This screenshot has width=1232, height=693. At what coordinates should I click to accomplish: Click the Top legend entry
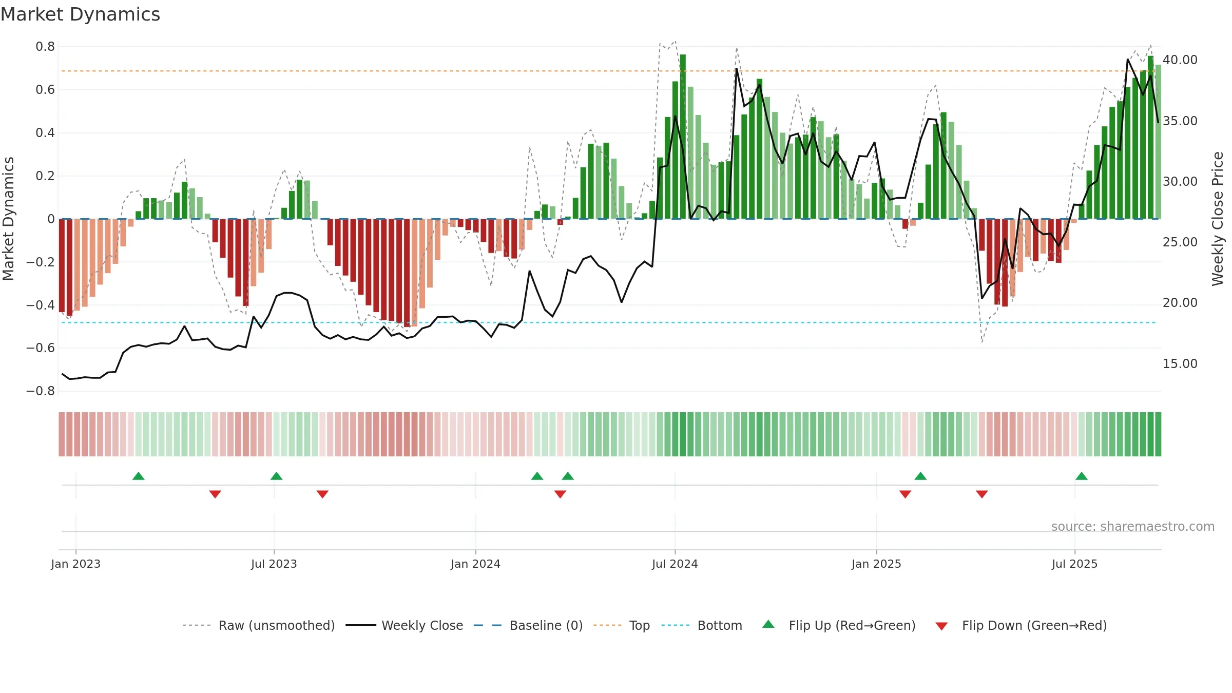(622, 625)
